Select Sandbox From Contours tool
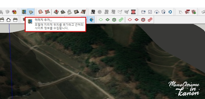The height and width of the screenshot is (99, 205). pos(41,12)
